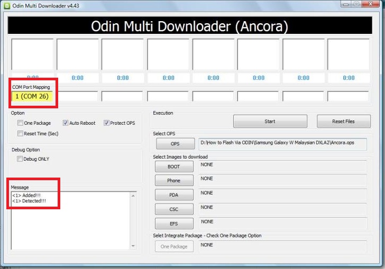Select the Phone image button
The width and height of the screenshot is (385, 269).
point(174,180)
